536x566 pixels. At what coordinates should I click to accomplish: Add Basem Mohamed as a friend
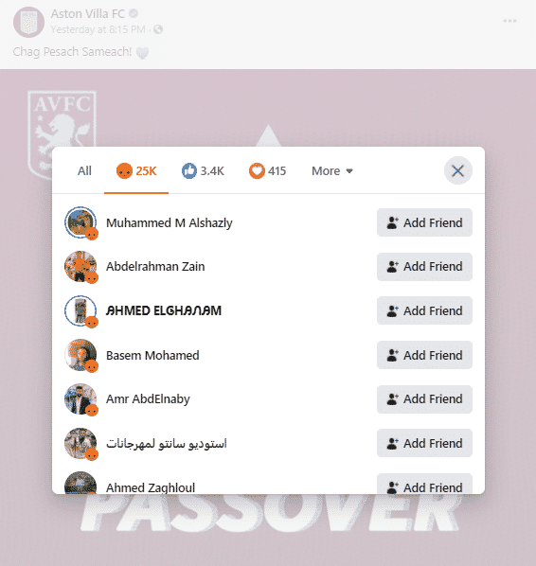pos(424,355)
